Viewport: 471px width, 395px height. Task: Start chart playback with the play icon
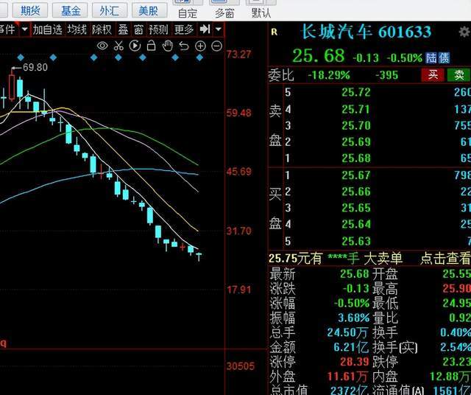(135, 46)
